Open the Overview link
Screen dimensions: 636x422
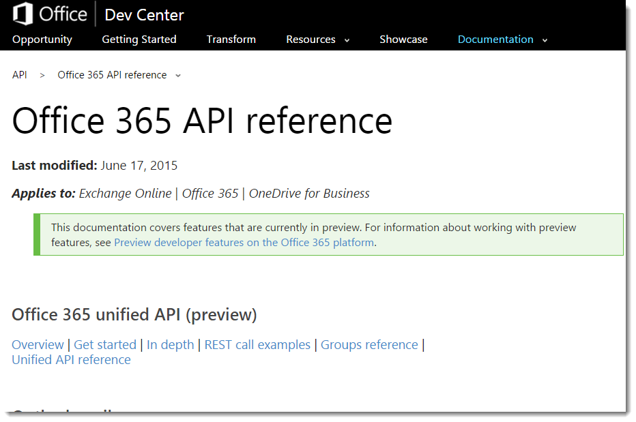tap(38, 344)
